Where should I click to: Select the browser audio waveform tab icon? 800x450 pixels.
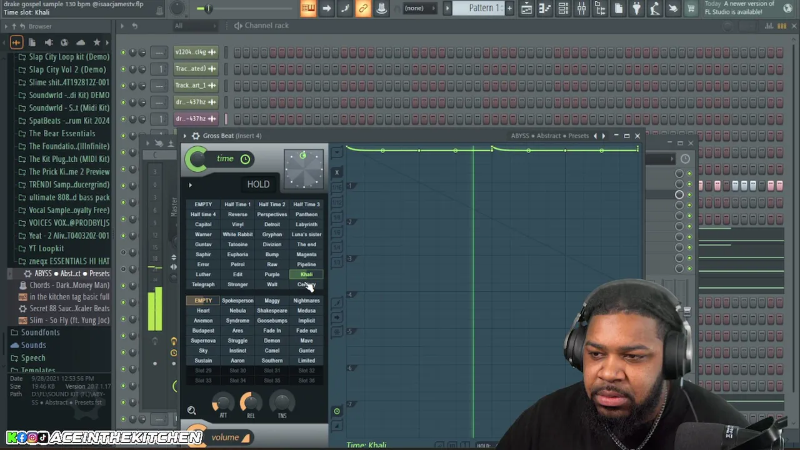coord(16,42)
